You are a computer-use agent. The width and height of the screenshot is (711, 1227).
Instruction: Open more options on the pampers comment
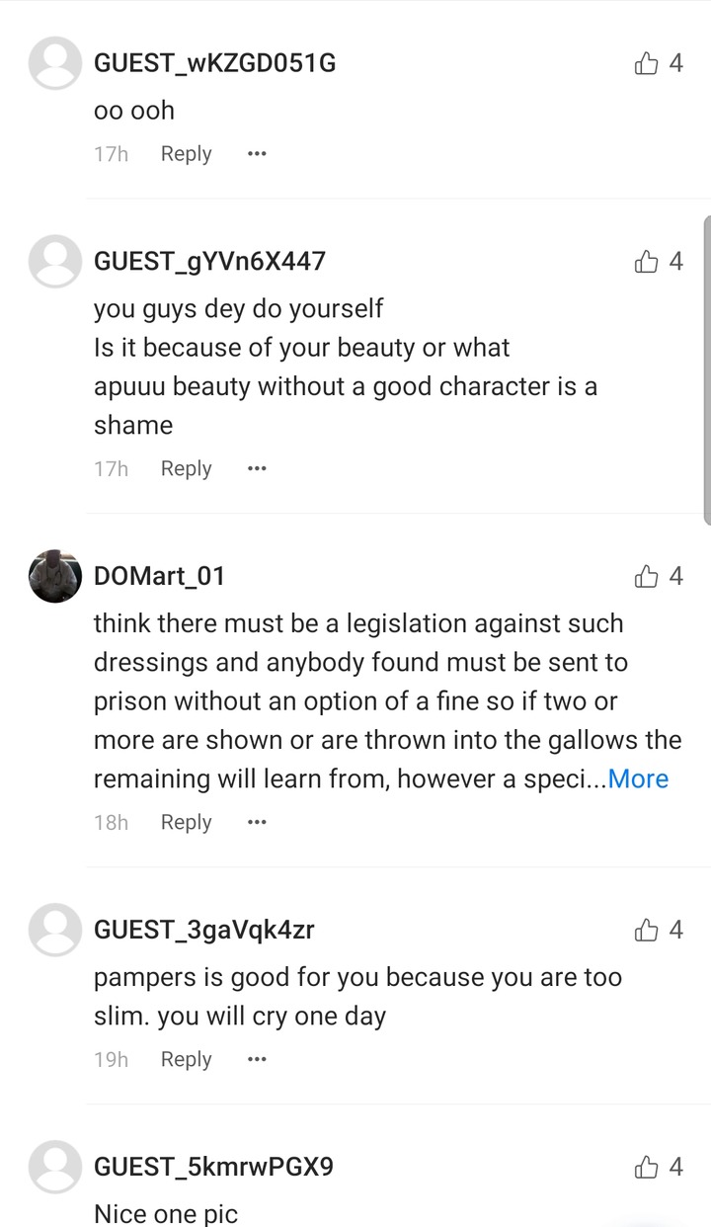tap(257, 1060)
